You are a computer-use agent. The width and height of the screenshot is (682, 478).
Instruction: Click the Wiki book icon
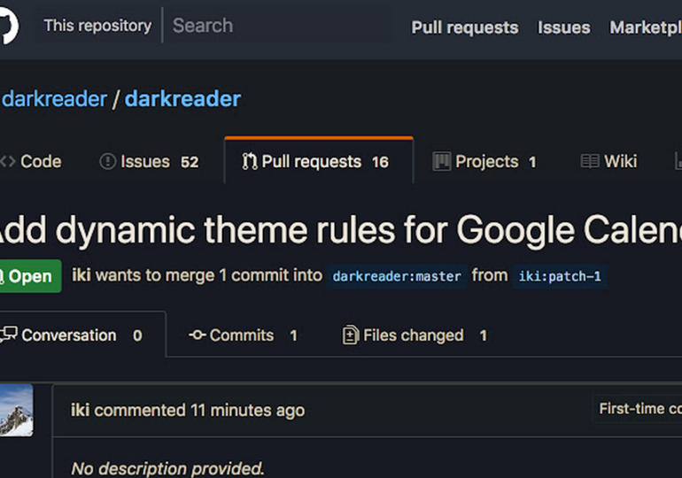point(589,162)
